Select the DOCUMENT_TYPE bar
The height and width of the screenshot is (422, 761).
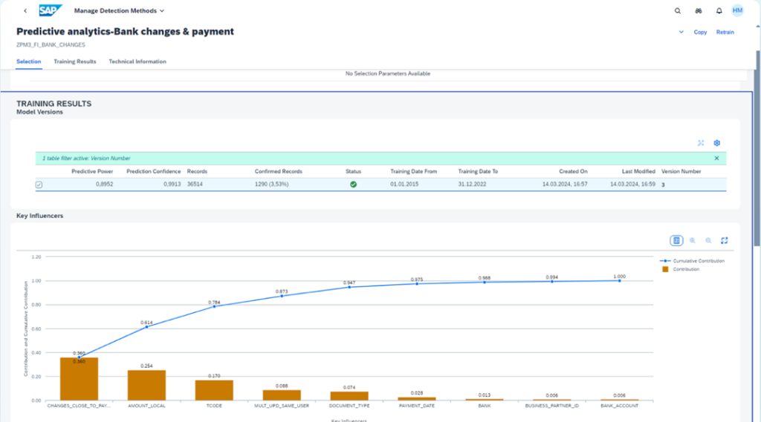click(x=349, y=396)
